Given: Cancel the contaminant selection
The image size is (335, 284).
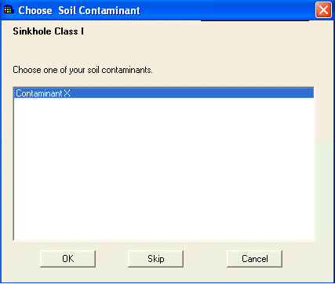Looking at the screenshot, I should point(254,259).
